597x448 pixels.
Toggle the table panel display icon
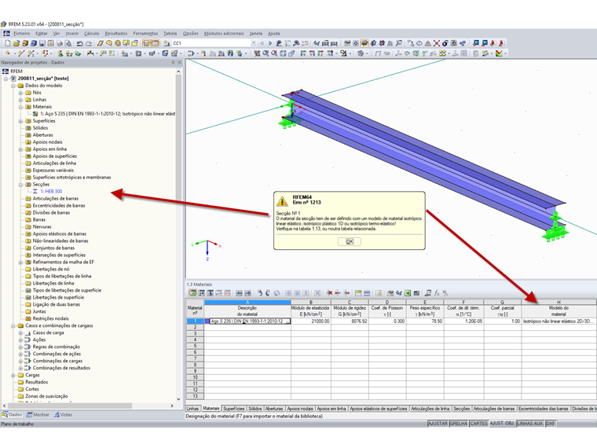(156, 43)
